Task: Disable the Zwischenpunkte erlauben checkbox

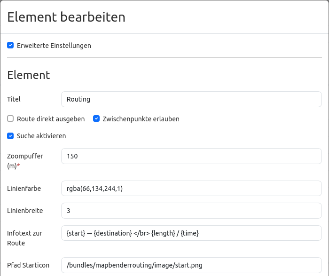Action: click(96, 119)
